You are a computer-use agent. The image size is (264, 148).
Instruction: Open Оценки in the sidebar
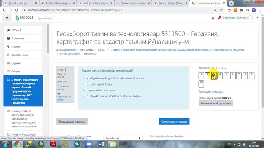pos(23,63)
